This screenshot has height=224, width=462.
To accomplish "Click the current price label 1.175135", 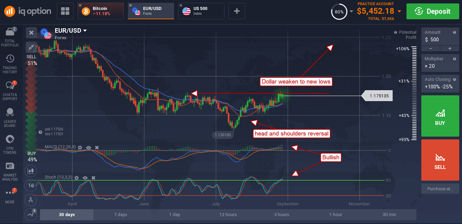I will pyautogui.click(x=377, y=96).
